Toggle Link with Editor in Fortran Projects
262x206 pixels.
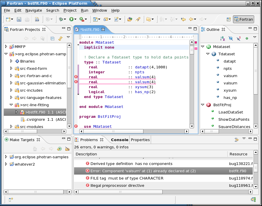pyautogui.click(x=60, y=38)
